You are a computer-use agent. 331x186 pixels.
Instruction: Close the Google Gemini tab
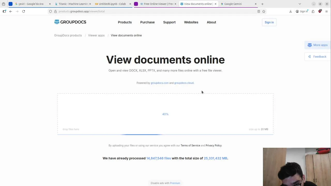256,4
